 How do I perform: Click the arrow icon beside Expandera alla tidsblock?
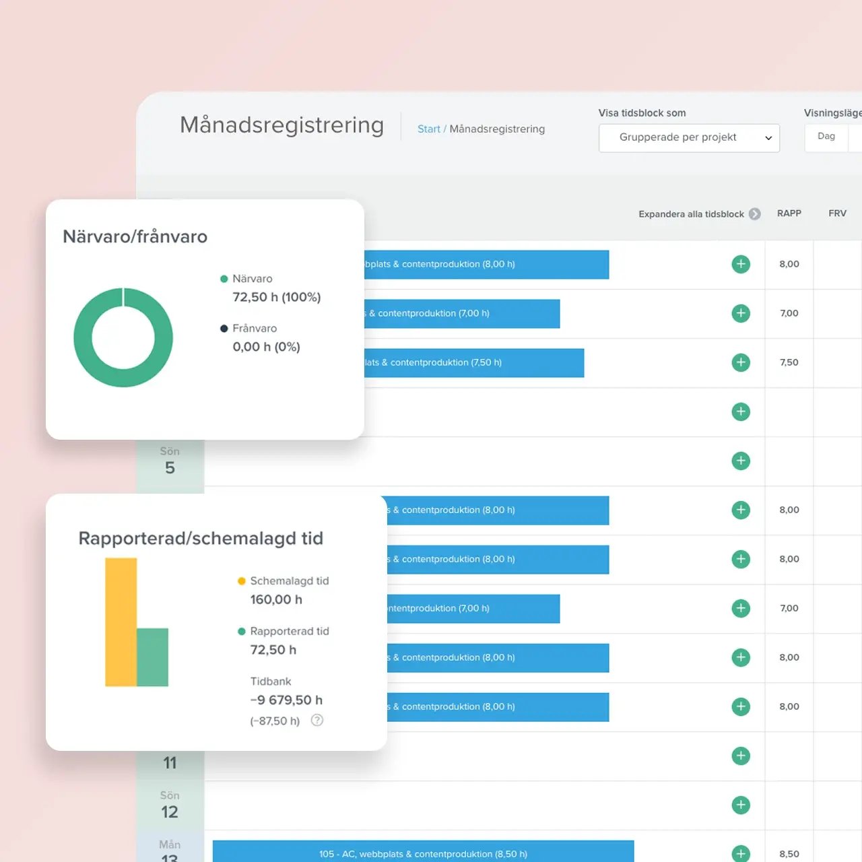click(x=755, y=213)
